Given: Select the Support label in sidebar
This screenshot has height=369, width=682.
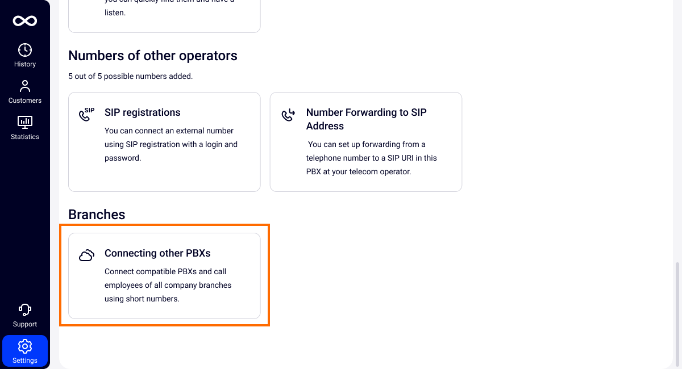Looking at the screenshot, I should tap(25, 324).
